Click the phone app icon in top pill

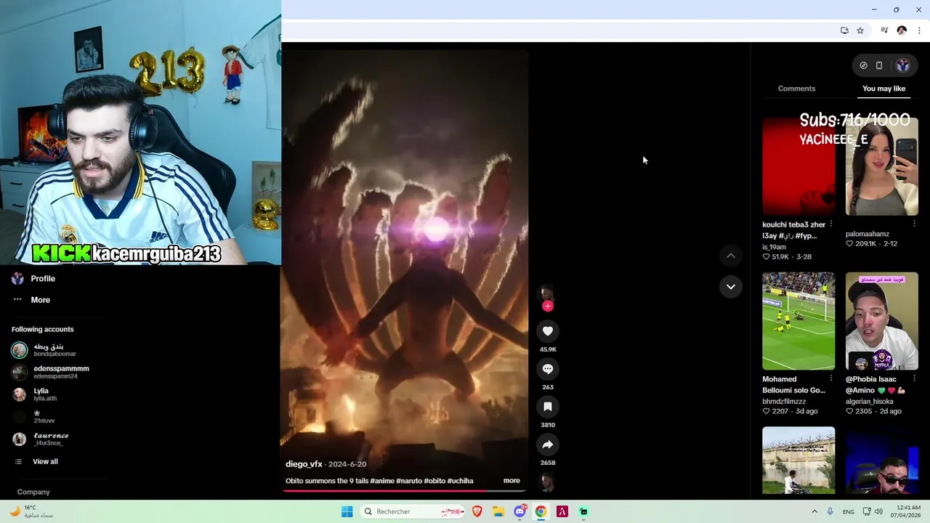(x=879, y=65)
